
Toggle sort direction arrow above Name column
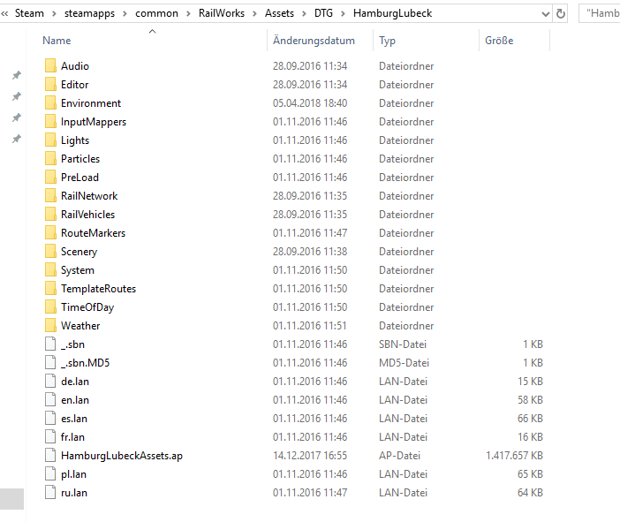click(152, 31)
